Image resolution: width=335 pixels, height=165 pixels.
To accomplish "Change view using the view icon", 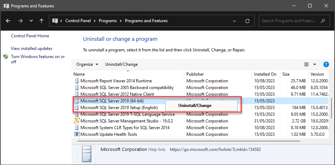I will coord(306,64).
